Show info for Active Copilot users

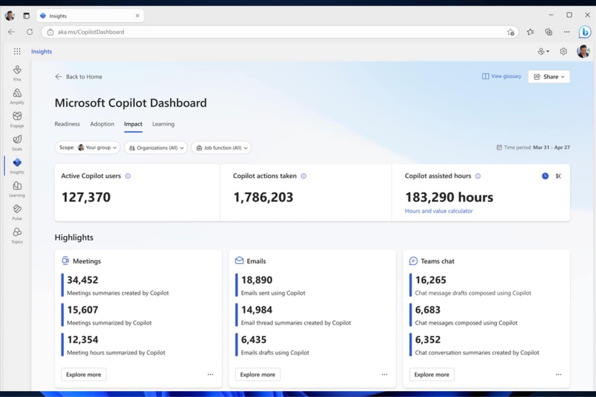[x=128, y=176]
